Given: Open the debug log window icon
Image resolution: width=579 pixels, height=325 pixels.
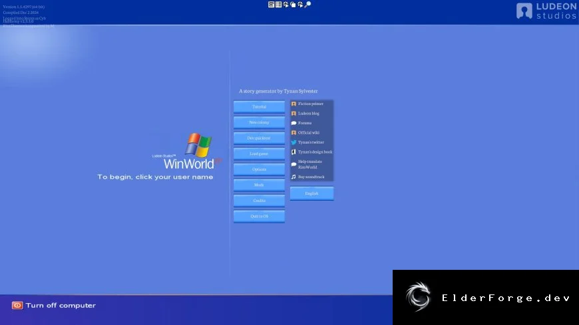Looking at the screenshot, I should point(271,5).
